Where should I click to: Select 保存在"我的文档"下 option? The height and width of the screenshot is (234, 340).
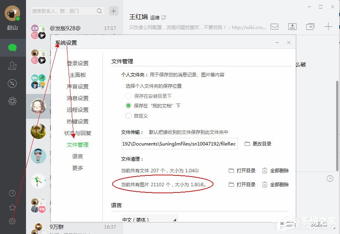128,104
